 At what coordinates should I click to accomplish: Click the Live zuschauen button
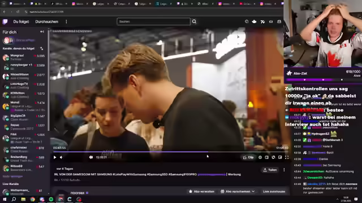274,192
